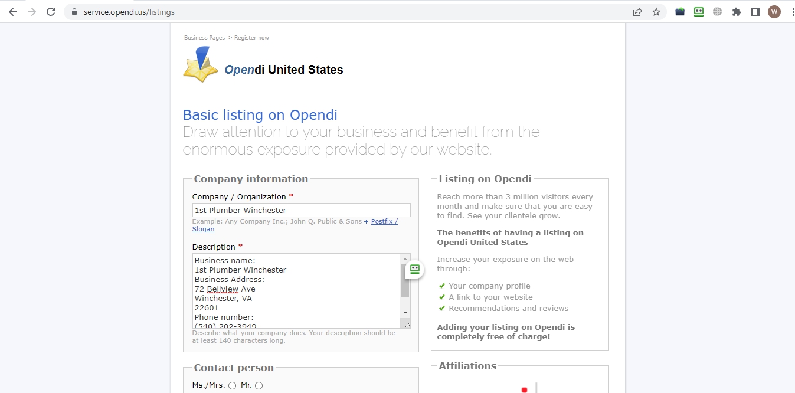
Task: Open the folder extension with green arrow
Action: click(680, 12)
